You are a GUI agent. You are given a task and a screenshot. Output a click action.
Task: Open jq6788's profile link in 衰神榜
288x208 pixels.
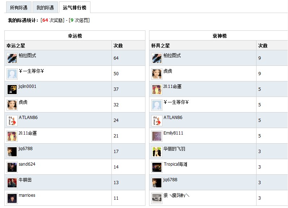click(x=170, y=180)
